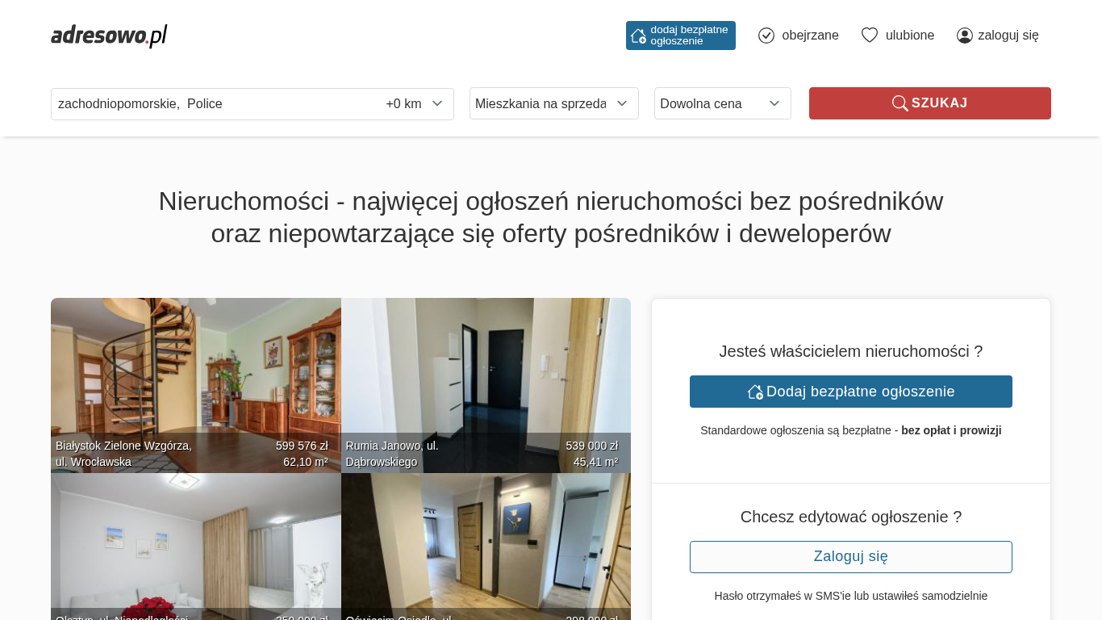1102x620 pixels.
Task: Click the house icon in Dodaj bezpłatne ogłoszenie
Action: coord(755,392)
